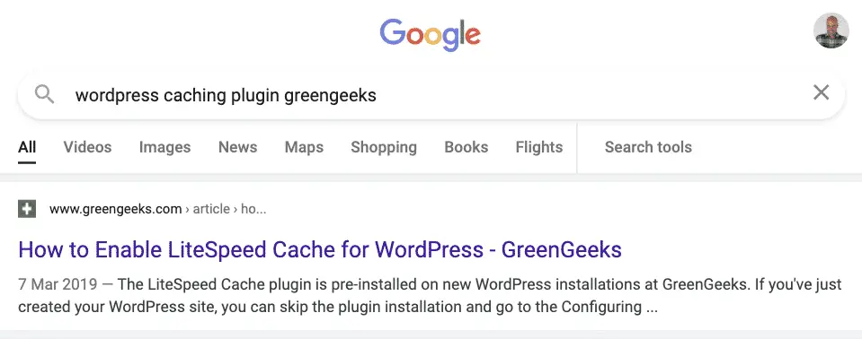Open the user profile avatar
Image resolution: width=862 pixels, height=339 pixels.
831,30
